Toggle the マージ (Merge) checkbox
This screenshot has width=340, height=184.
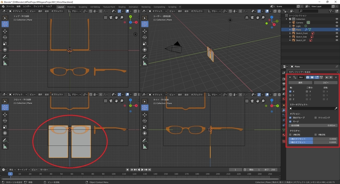290,121
